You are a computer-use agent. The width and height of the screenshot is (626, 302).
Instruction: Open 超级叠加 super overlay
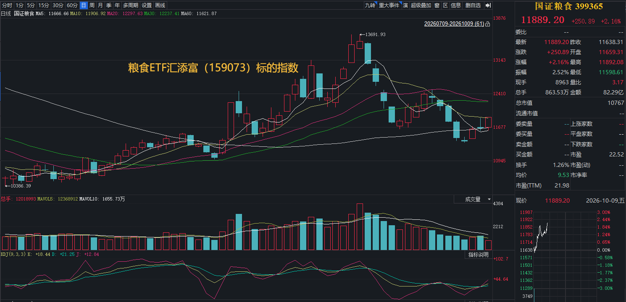421,5
